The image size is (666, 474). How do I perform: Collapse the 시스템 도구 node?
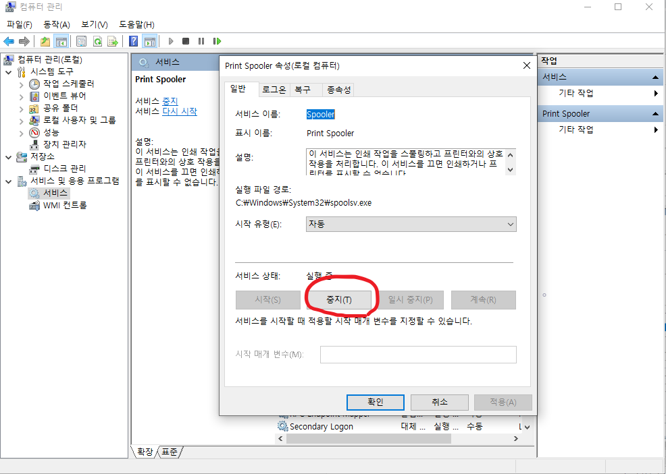[9, 72]
